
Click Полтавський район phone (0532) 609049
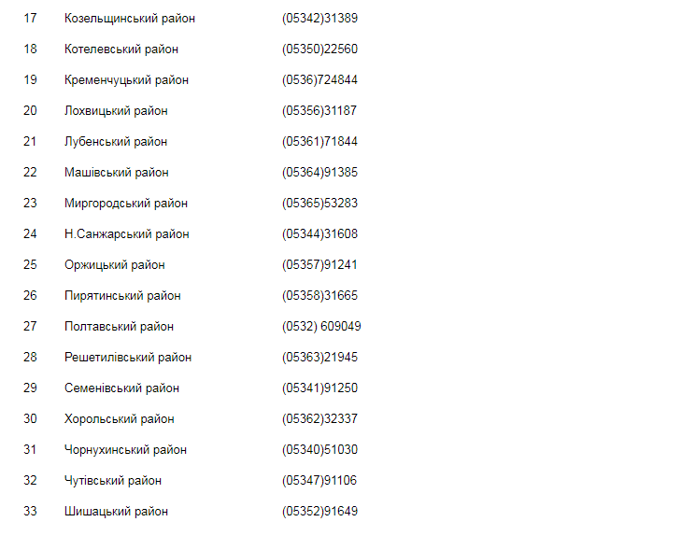(x=321, y=327)
